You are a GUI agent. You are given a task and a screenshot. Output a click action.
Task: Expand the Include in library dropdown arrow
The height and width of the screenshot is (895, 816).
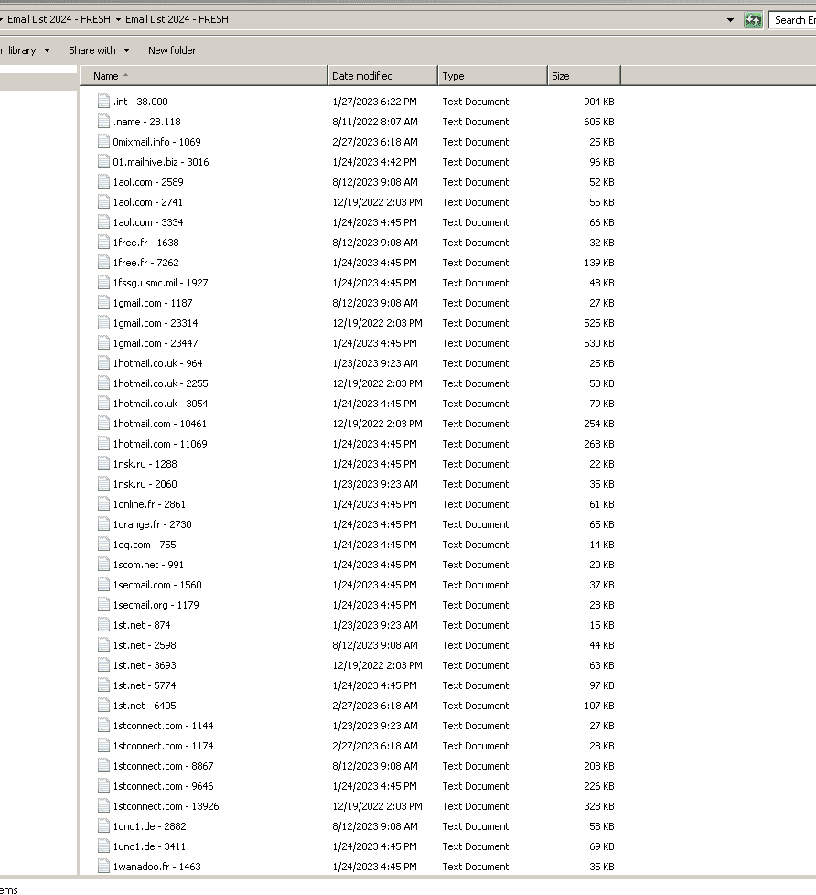[47, 50]
